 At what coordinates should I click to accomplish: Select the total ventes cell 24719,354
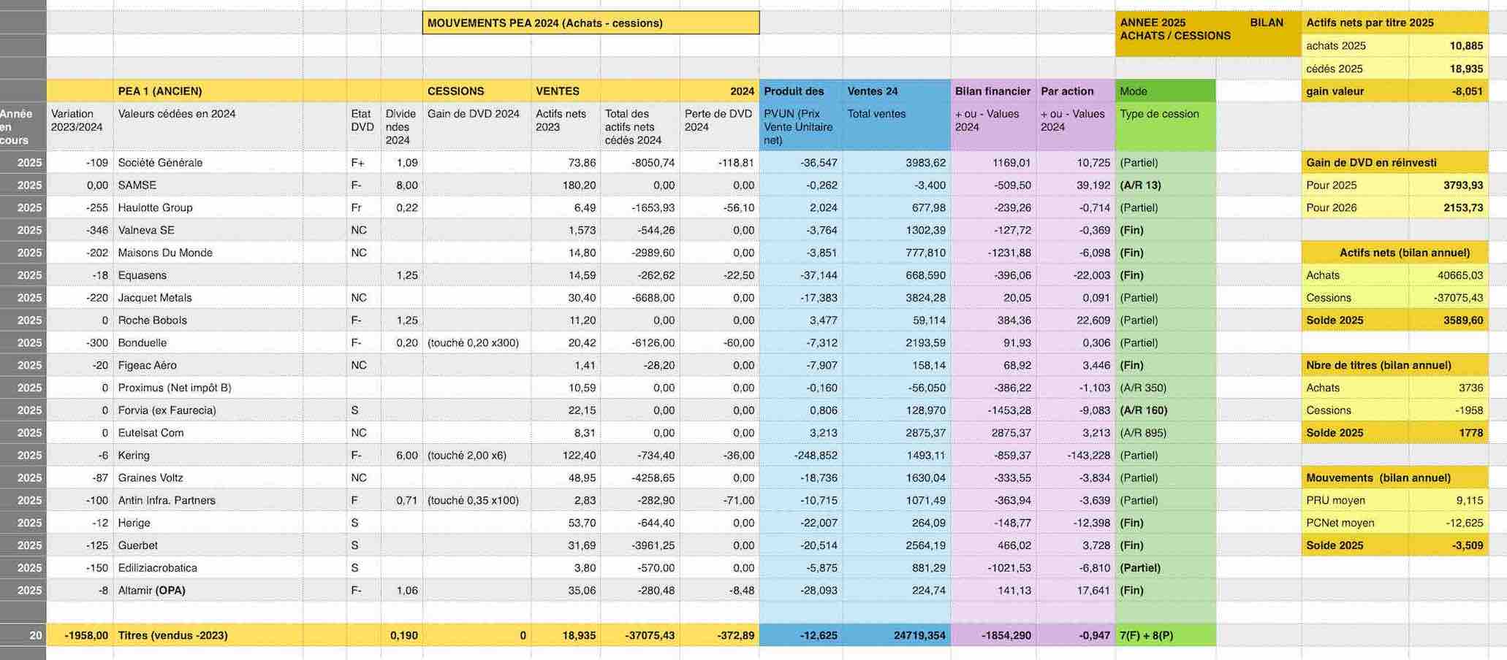point(896,636)
